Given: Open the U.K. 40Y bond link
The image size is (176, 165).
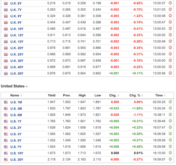Looking at the screenshot, I should [x=17, y=67].
